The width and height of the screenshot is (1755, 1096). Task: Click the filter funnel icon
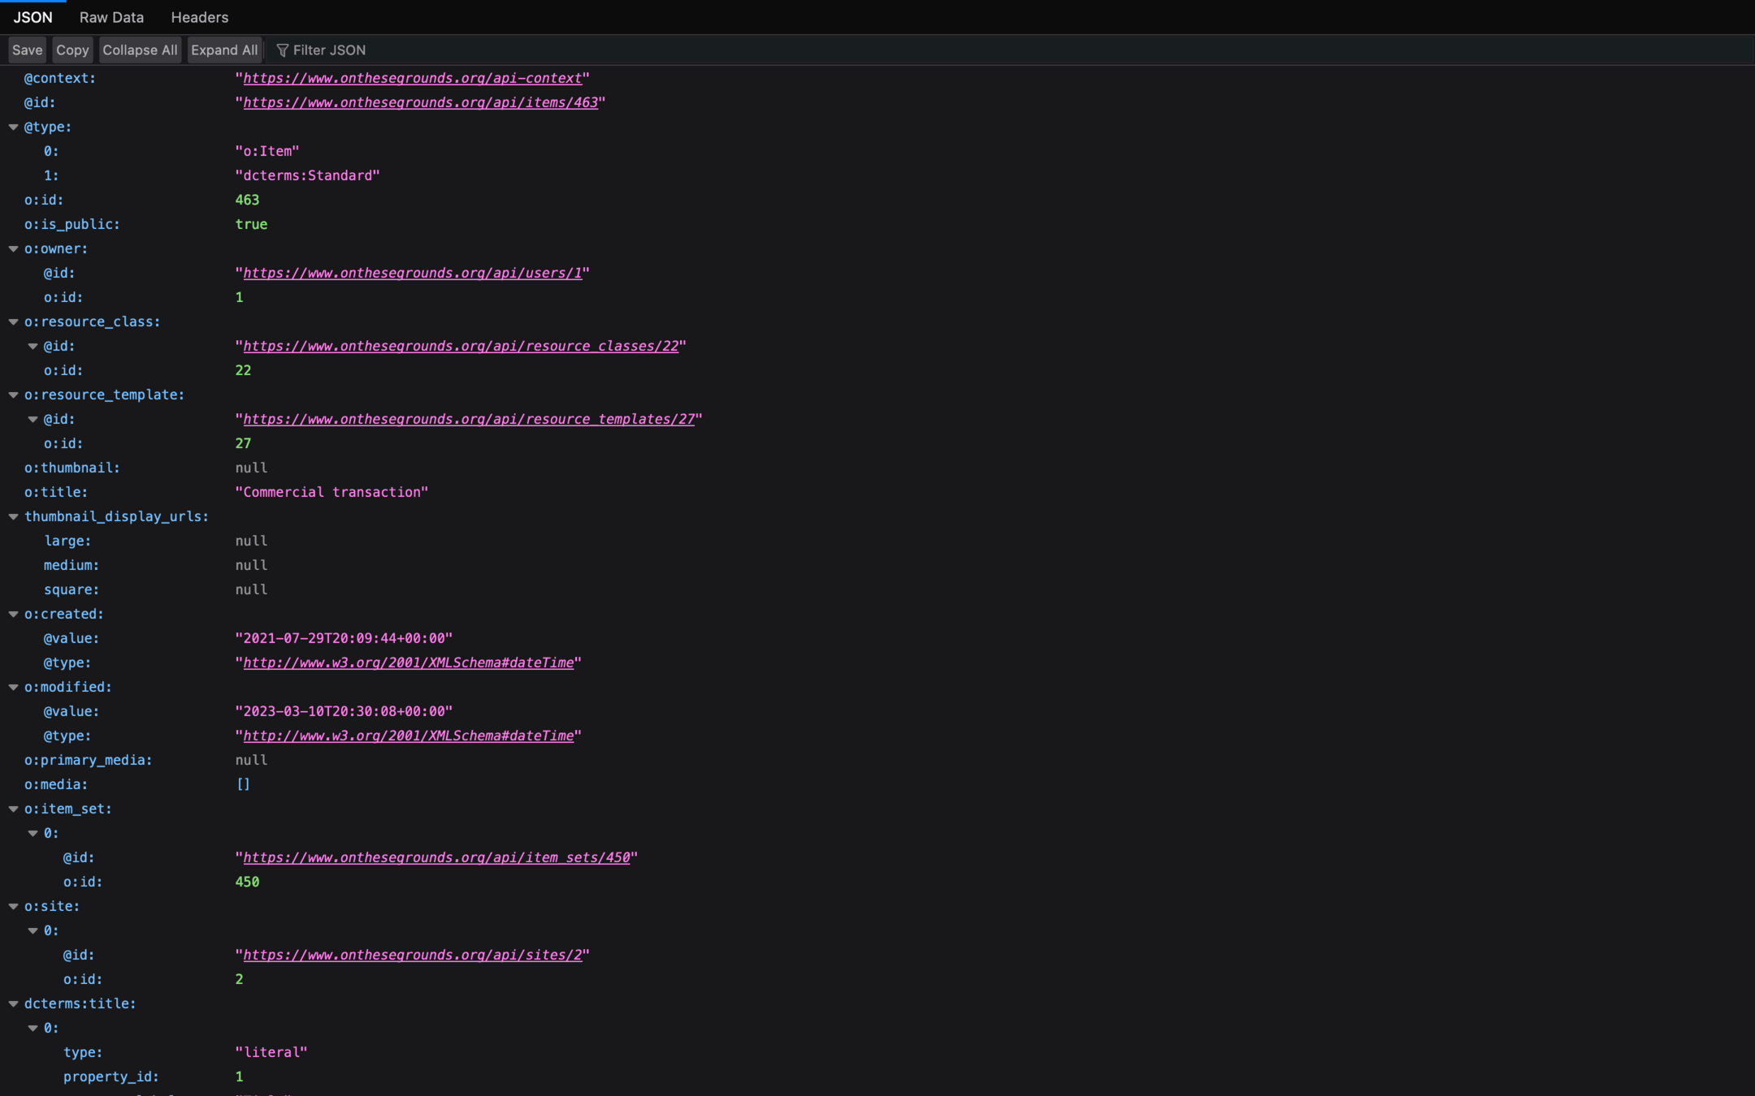coord(282,50)
